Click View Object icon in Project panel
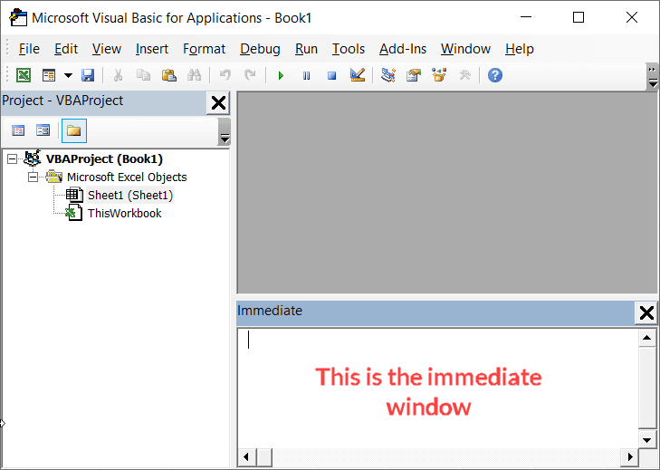 coord(43,130)
